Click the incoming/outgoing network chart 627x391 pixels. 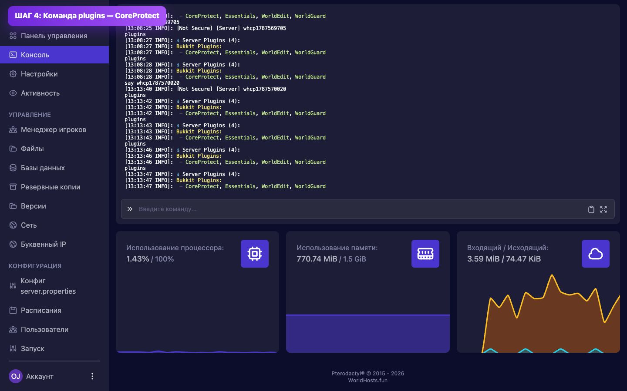(538, 313)
